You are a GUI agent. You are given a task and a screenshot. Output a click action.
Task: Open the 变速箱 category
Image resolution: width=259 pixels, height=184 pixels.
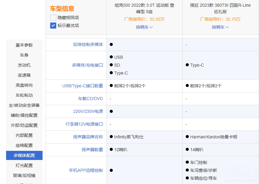point(24,75)
